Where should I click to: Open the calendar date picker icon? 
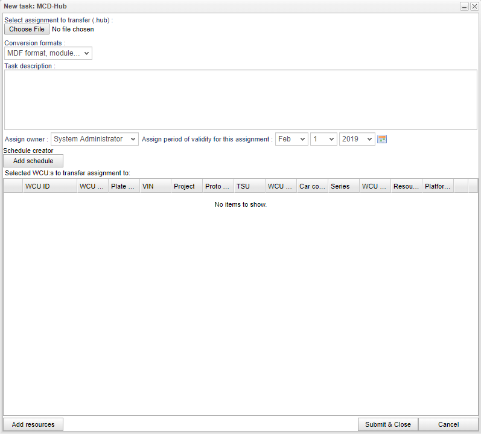[x=381, y=139]
